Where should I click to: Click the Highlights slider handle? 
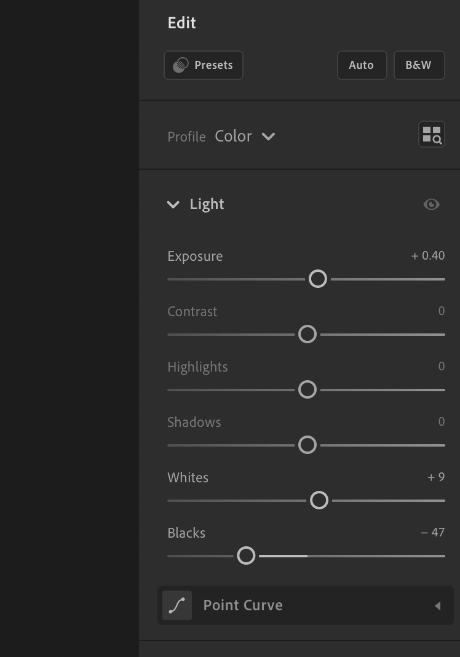(x=307, y=389)
